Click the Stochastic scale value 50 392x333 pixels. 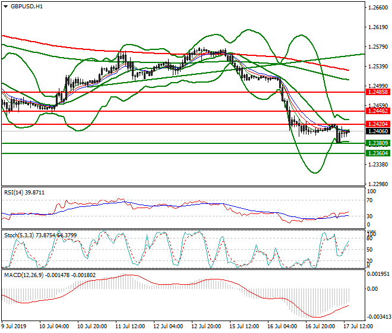[x=369, y=250]
